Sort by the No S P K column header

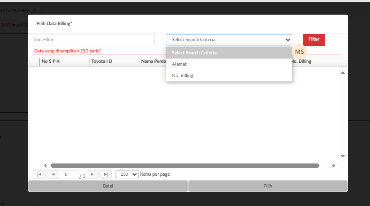(64, 61)
